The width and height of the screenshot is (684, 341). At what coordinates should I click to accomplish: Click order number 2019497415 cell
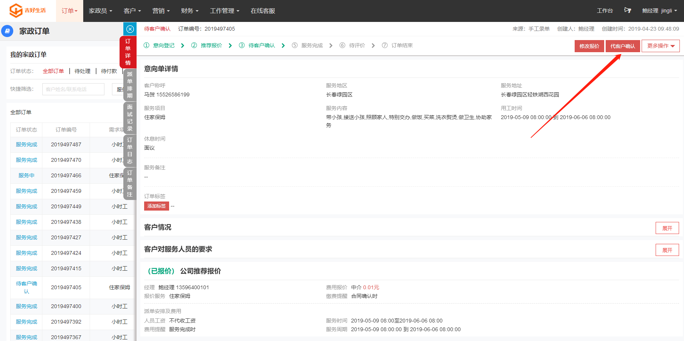[66, 268]
